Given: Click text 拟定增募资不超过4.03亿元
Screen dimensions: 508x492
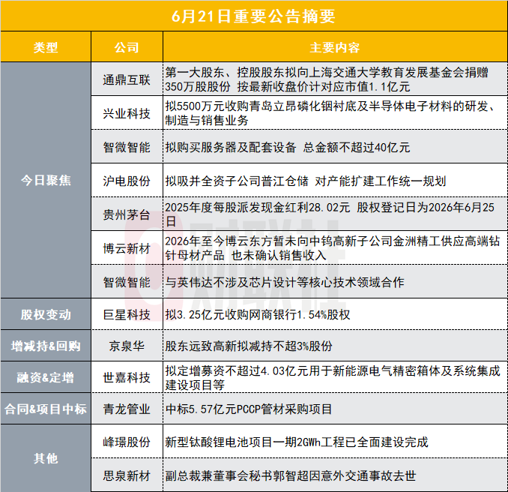Looking at the screenshot, I should click(x=333, y=377).
